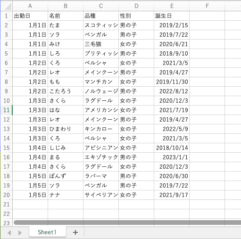Select row 1 header
The width and height of the screenshot is (241, 239).
7,16
